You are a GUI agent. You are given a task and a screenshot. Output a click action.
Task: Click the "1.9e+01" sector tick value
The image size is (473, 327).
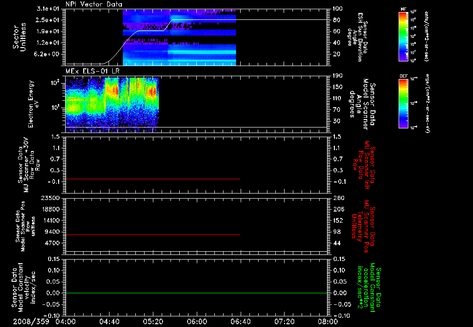[48, 31]
